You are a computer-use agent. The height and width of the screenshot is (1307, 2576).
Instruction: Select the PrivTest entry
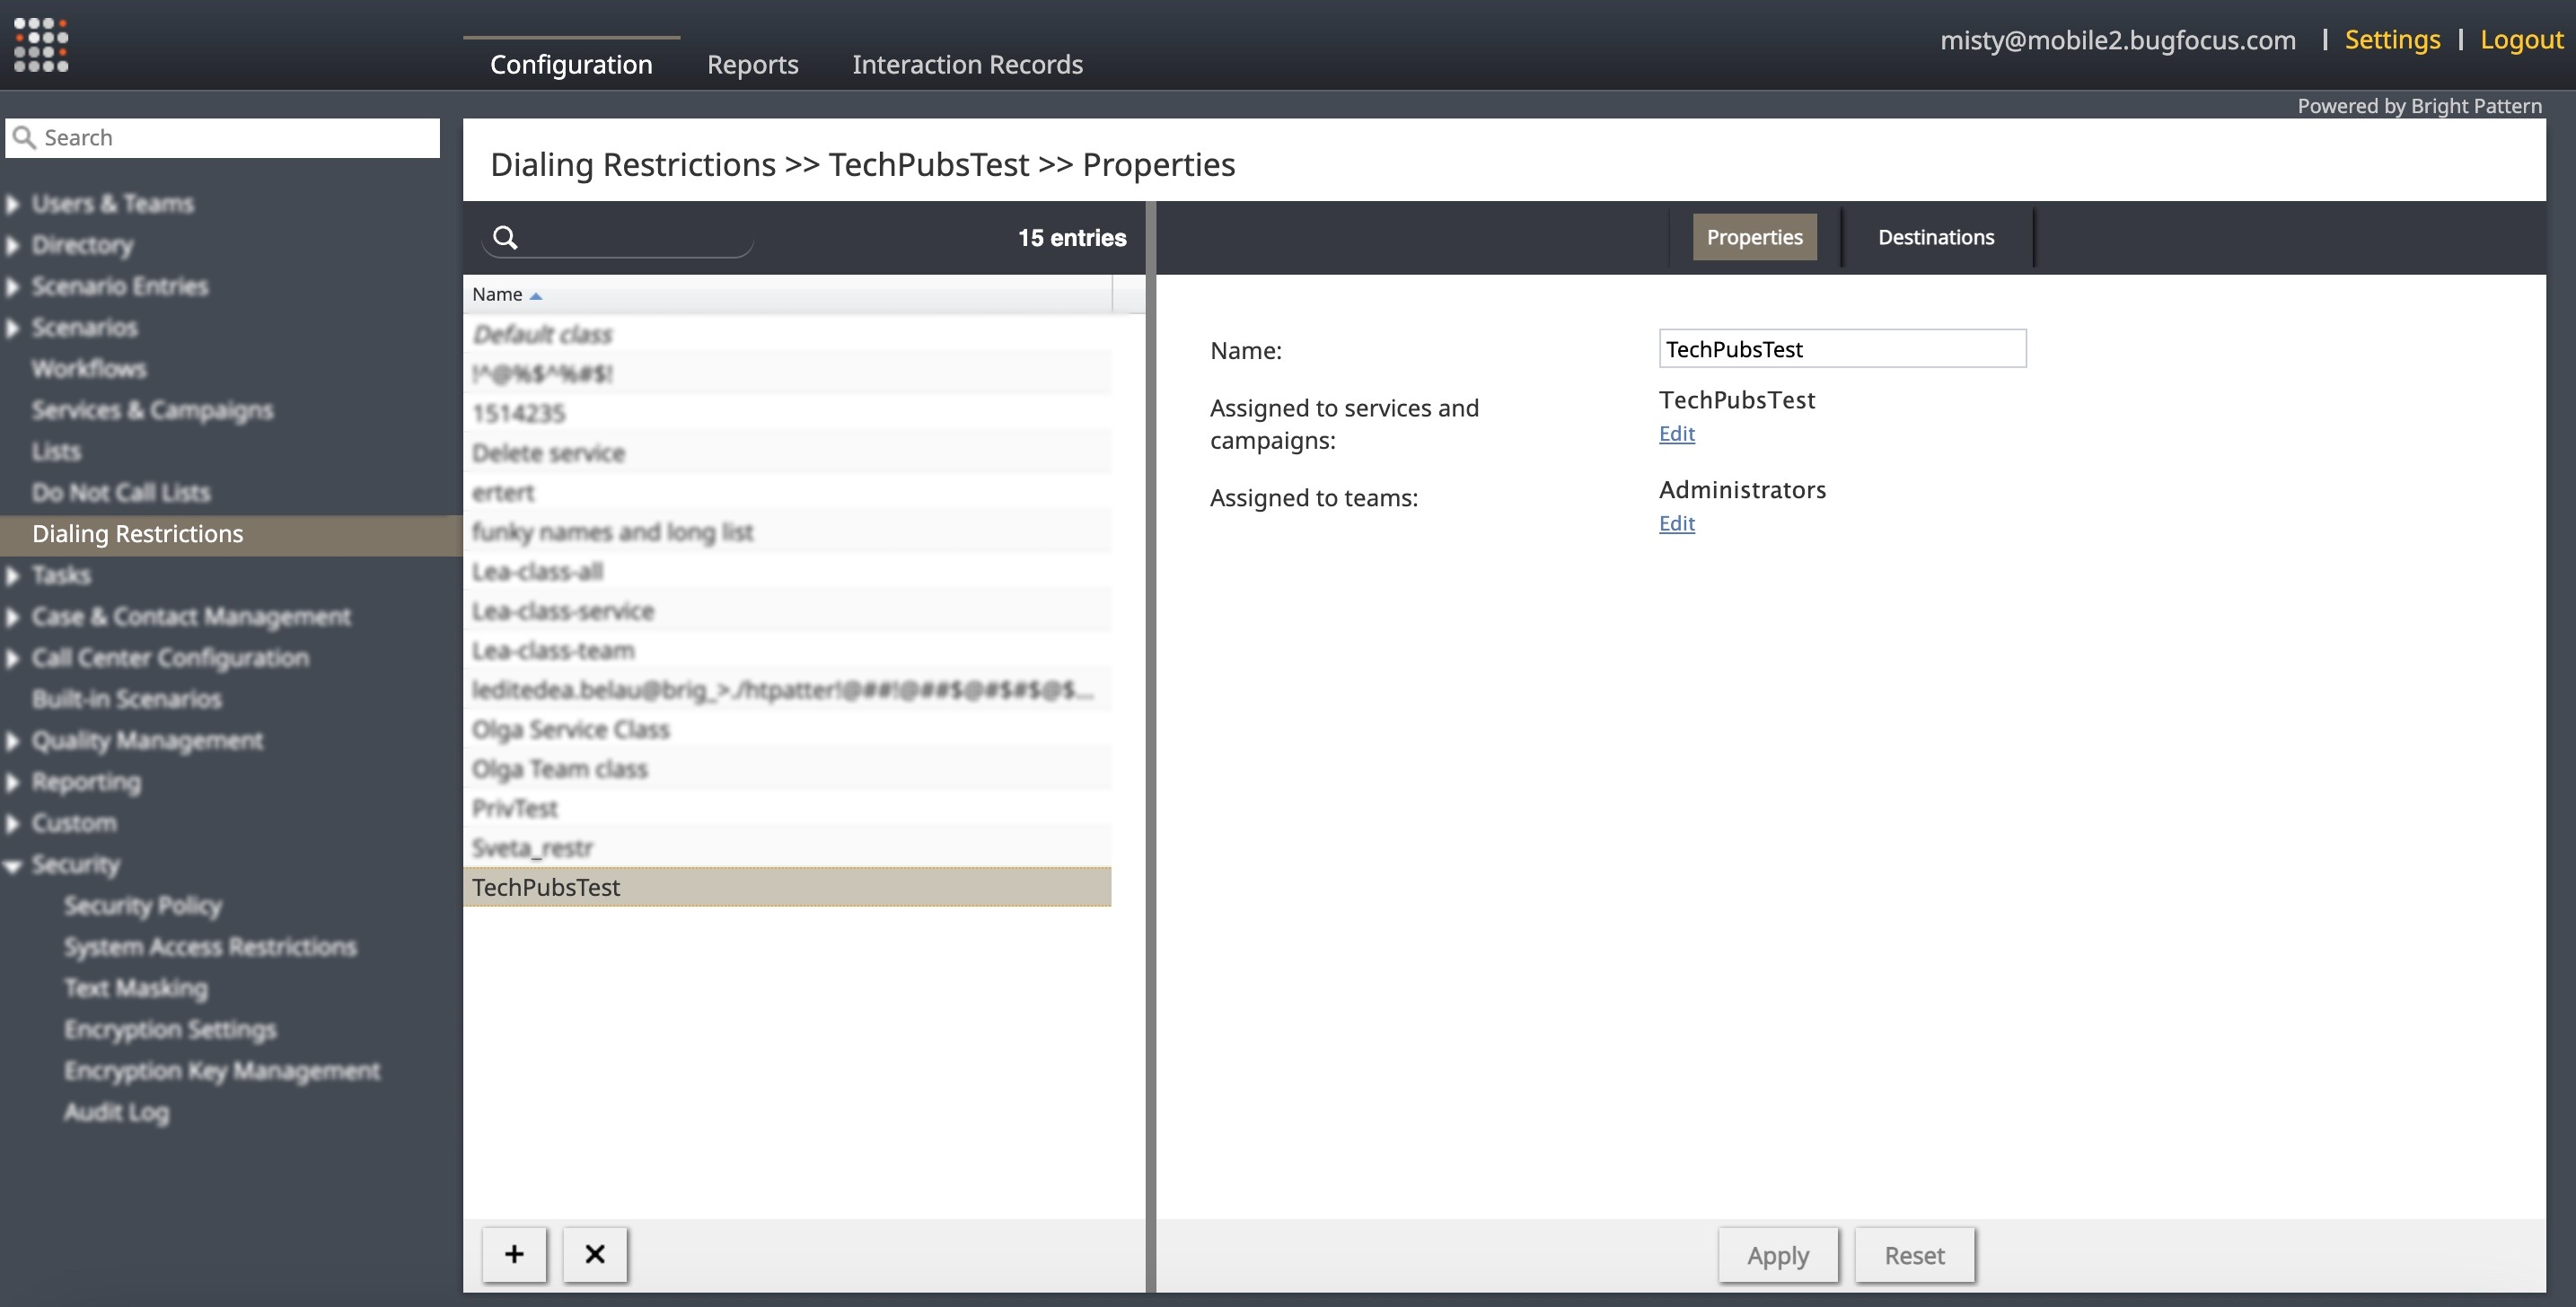tap(787, 808)
